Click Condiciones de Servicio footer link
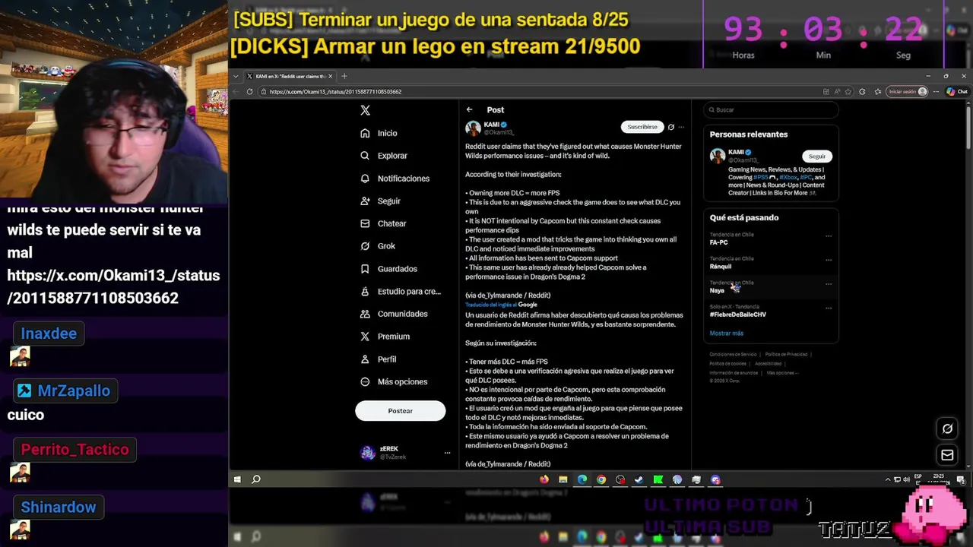 [734, 355]
